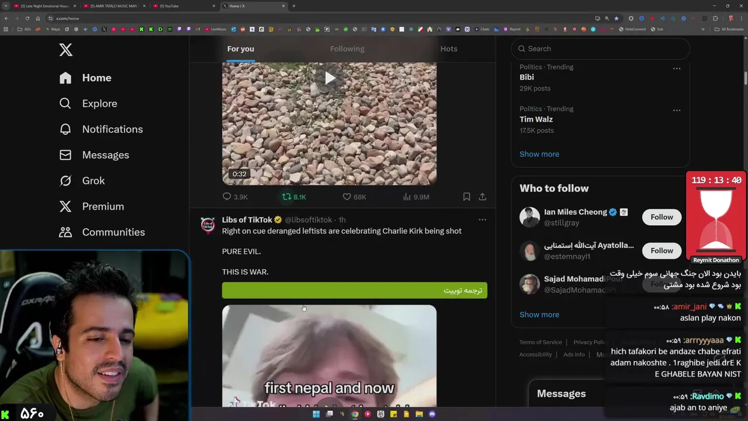748x421 pixels.
Task: Open the LiveMusic bookmark
Action: [216, 29]
